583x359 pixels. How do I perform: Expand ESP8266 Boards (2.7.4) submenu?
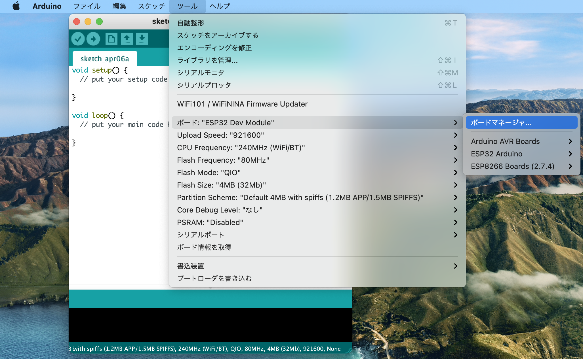521,166
